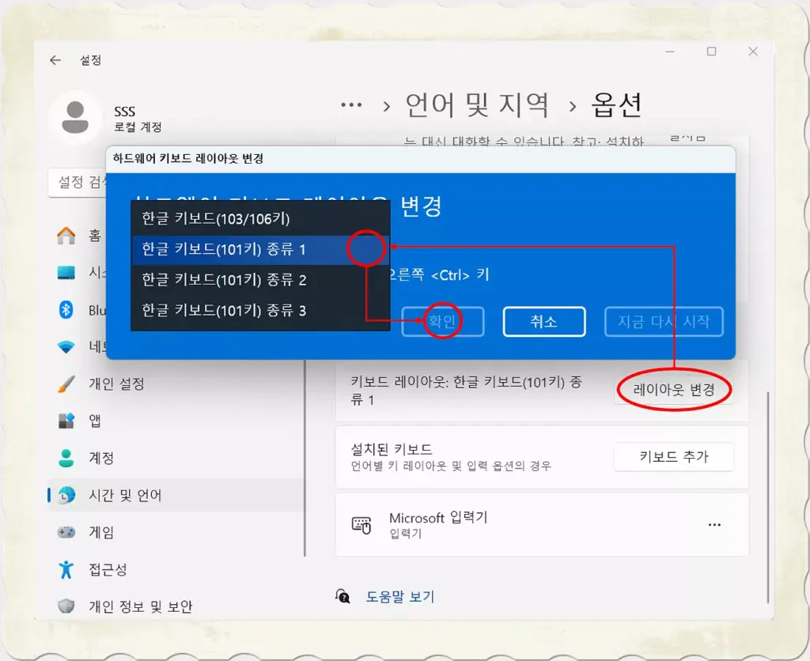Open the ellipsis menu beside Microsoft 입력기
Viewport: 810px width, 661px height.
[714, 524]
